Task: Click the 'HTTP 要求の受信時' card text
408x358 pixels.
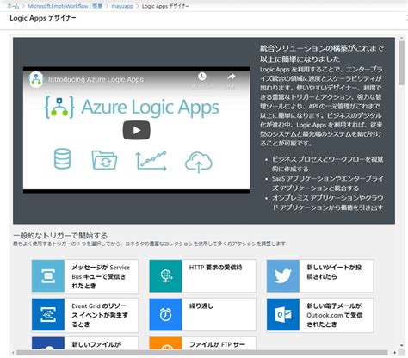Action: 215,268
